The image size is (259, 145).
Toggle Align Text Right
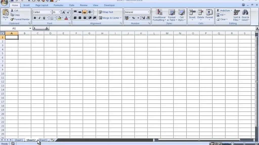coord(84,18)
